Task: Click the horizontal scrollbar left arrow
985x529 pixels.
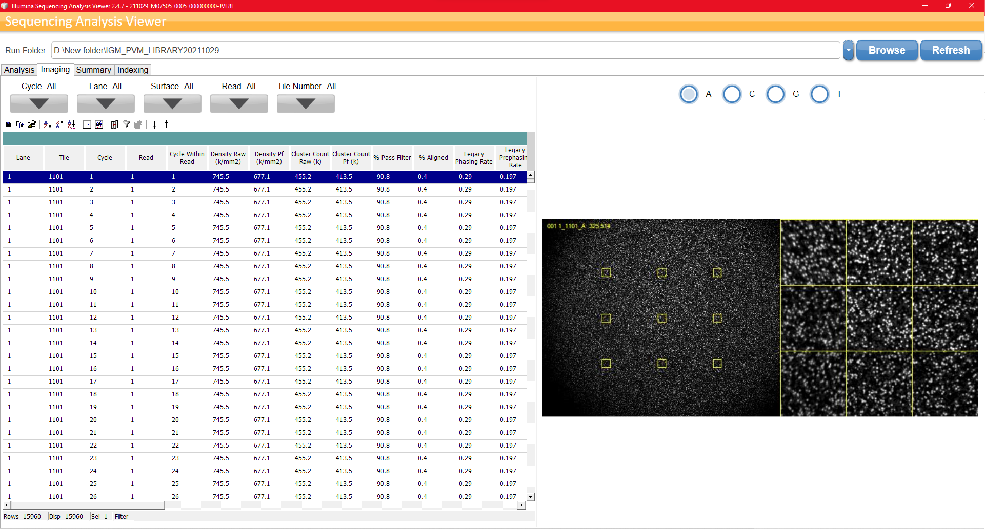Action: [6, 505]
